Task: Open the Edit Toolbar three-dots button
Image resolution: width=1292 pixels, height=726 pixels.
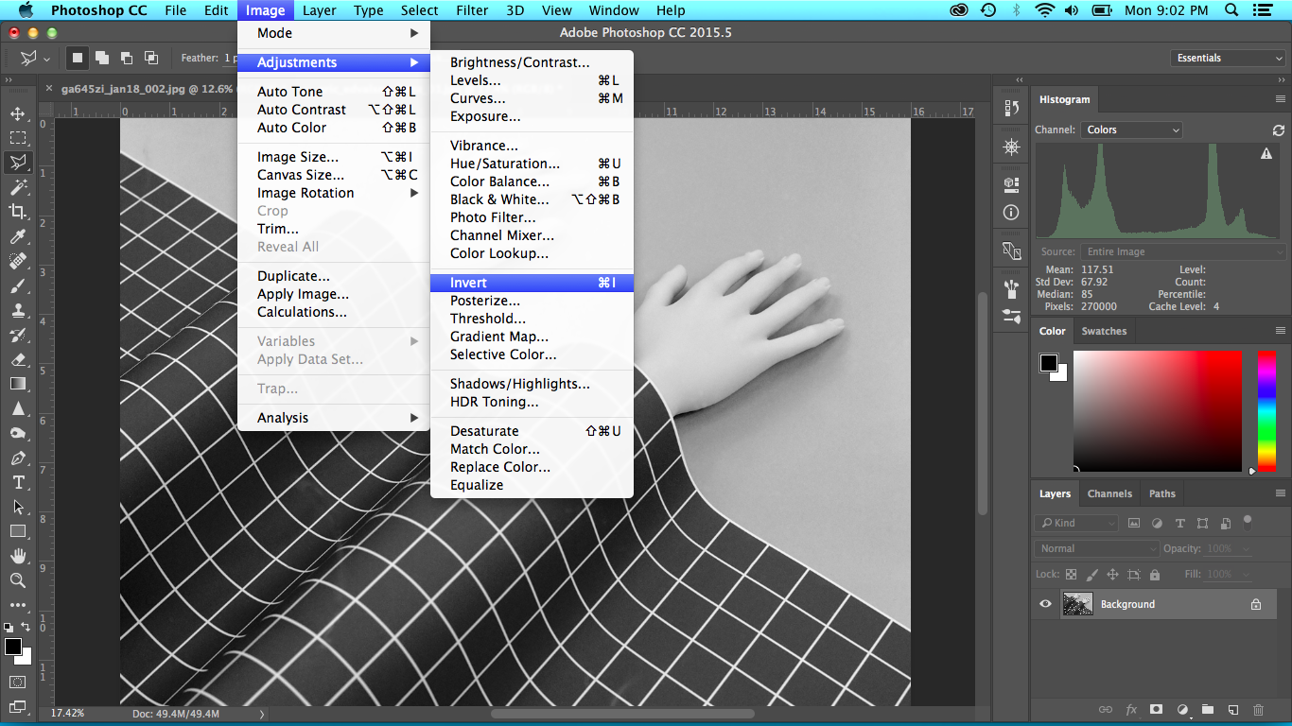Action: pos(17,605)
